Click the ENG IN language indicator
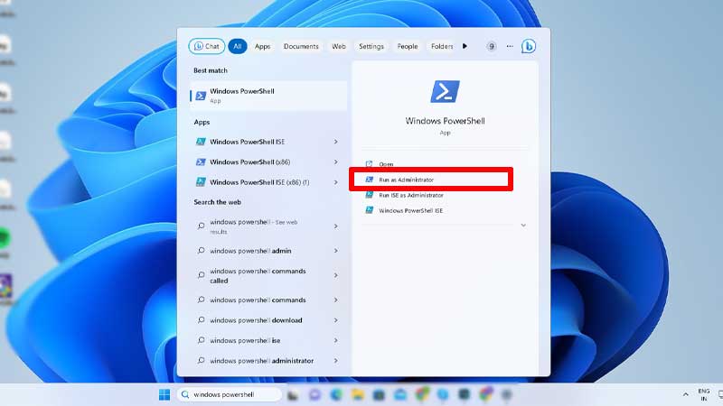This screenshot has width=723, height=406. coord(704,394)
